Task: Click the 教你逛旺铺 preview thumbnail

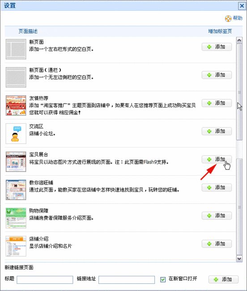Action: (x=16, y=190)
